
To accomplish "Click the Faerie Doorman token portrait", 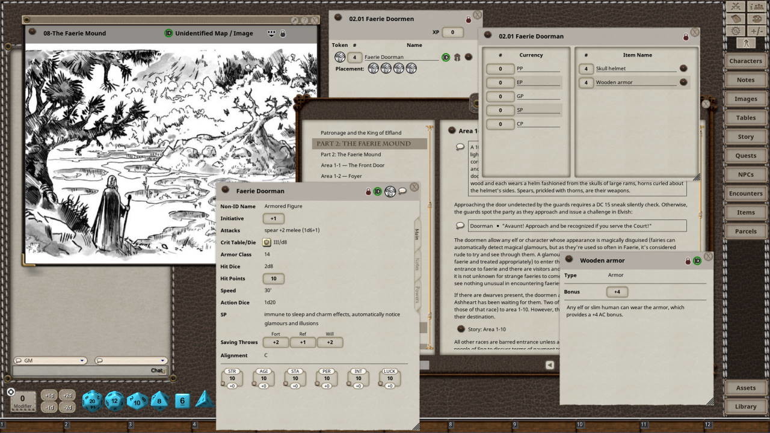I will pos(340,57).
